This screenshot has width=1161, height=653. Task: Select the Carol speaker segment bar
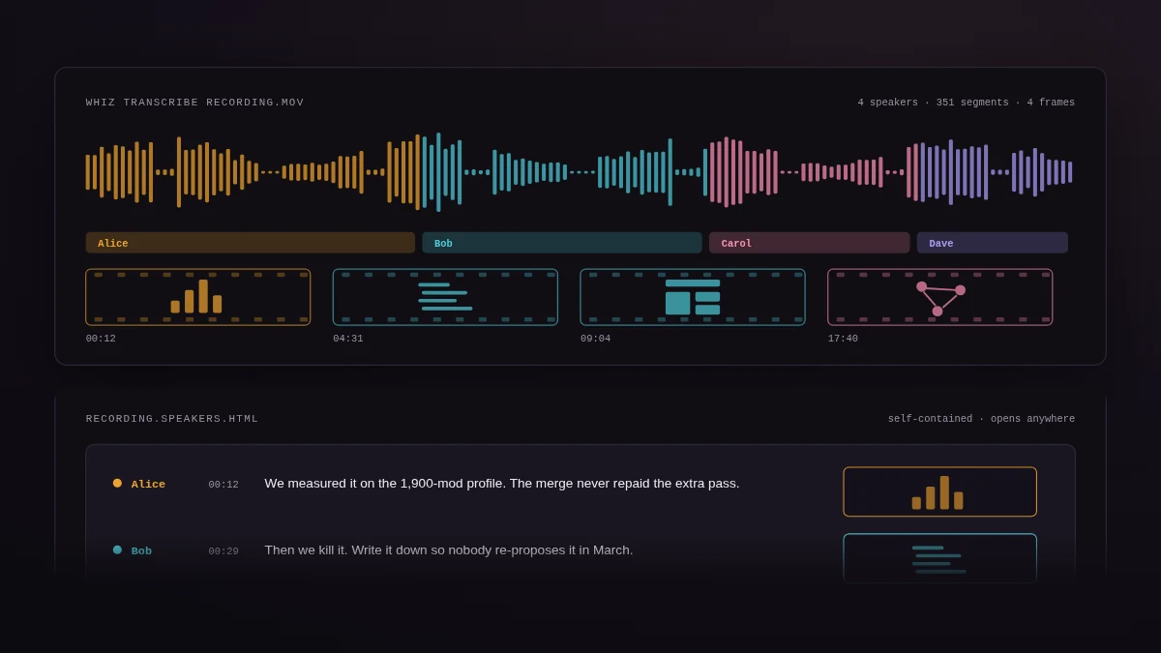pyautogui.click(x=810, y=243)
